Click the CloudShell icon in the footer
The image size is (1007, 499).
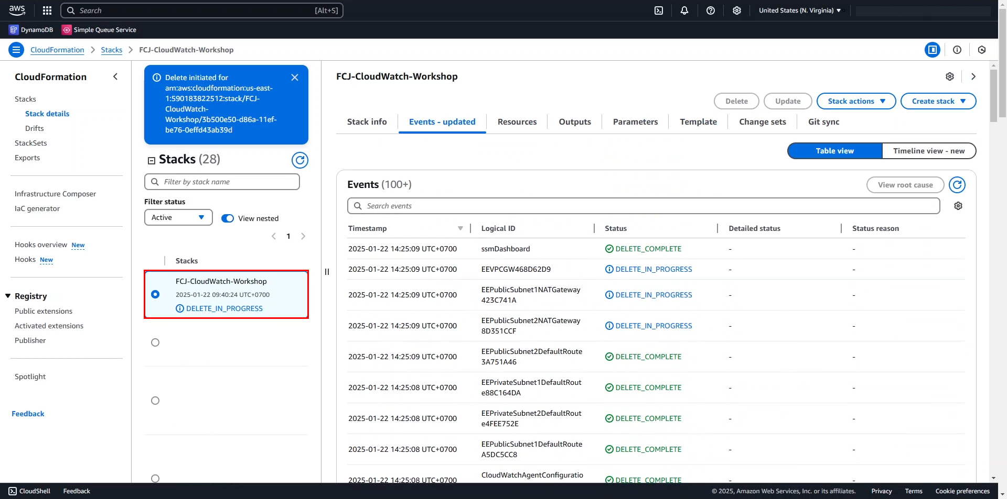pyautogui.click(x=13, y=491)
